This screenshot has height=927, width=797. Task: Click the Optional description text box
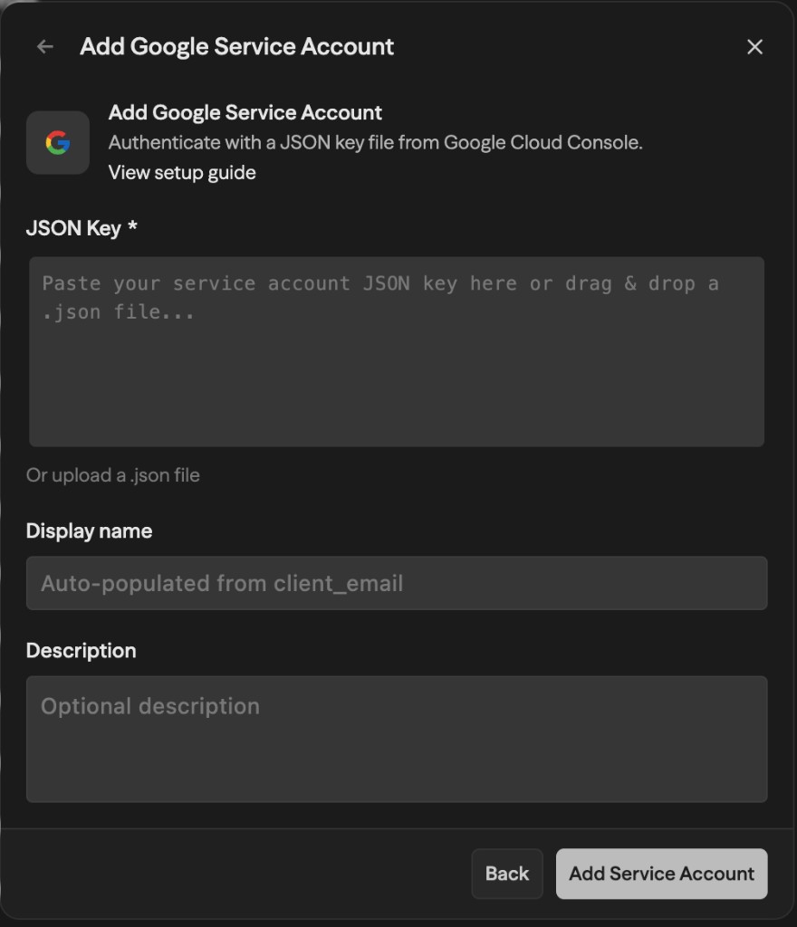coord(397,738)
